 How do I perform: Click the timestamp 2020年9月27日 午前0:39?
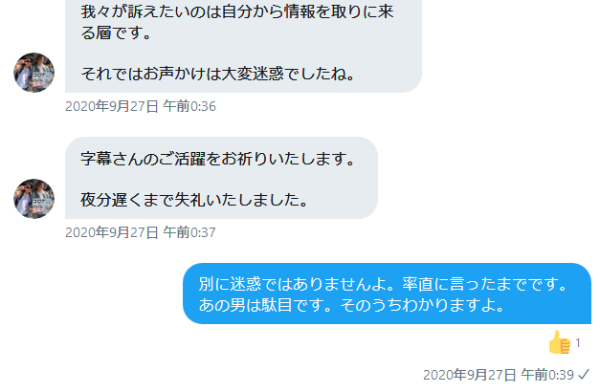tap(499, 375)
